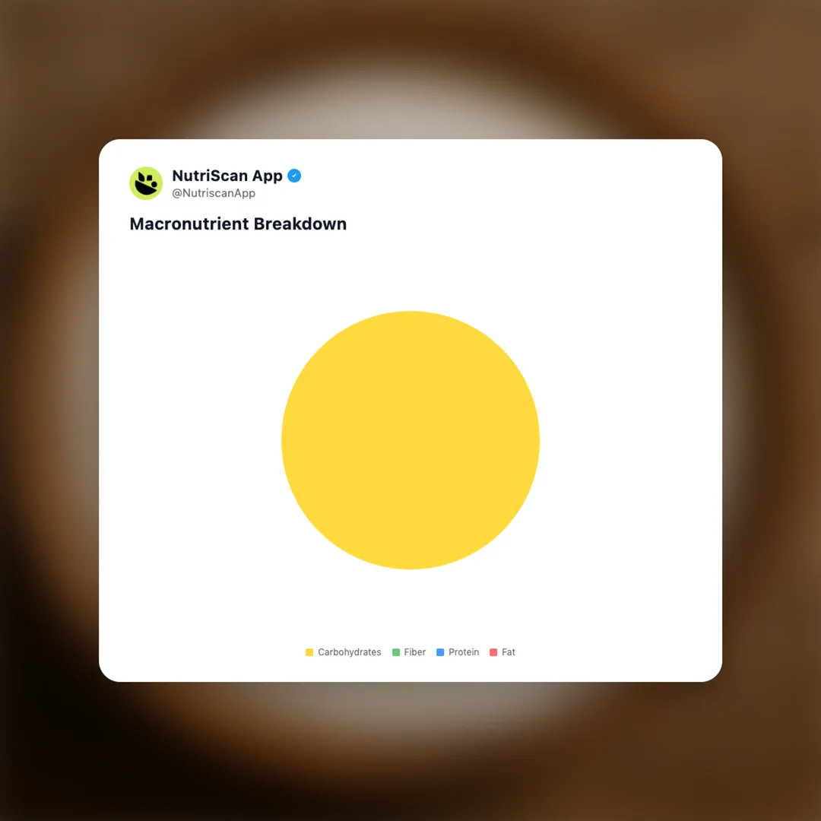The height and width of the screenshot is (821, 821).
Task: Click the NutriScan App avatar logo
Action: click(x=146, y=183)
